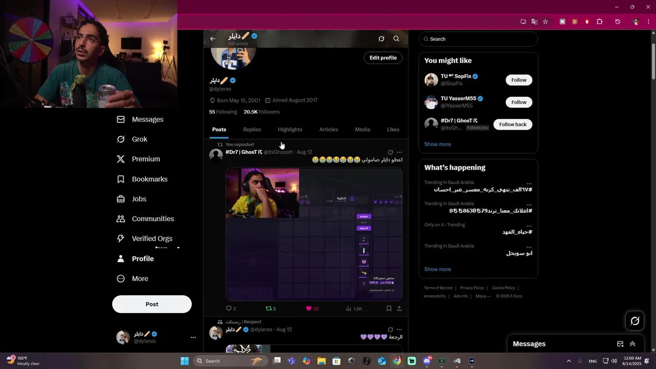Open the Premium sidebar item
Screen dimensions: 656x369
[138, 159]
